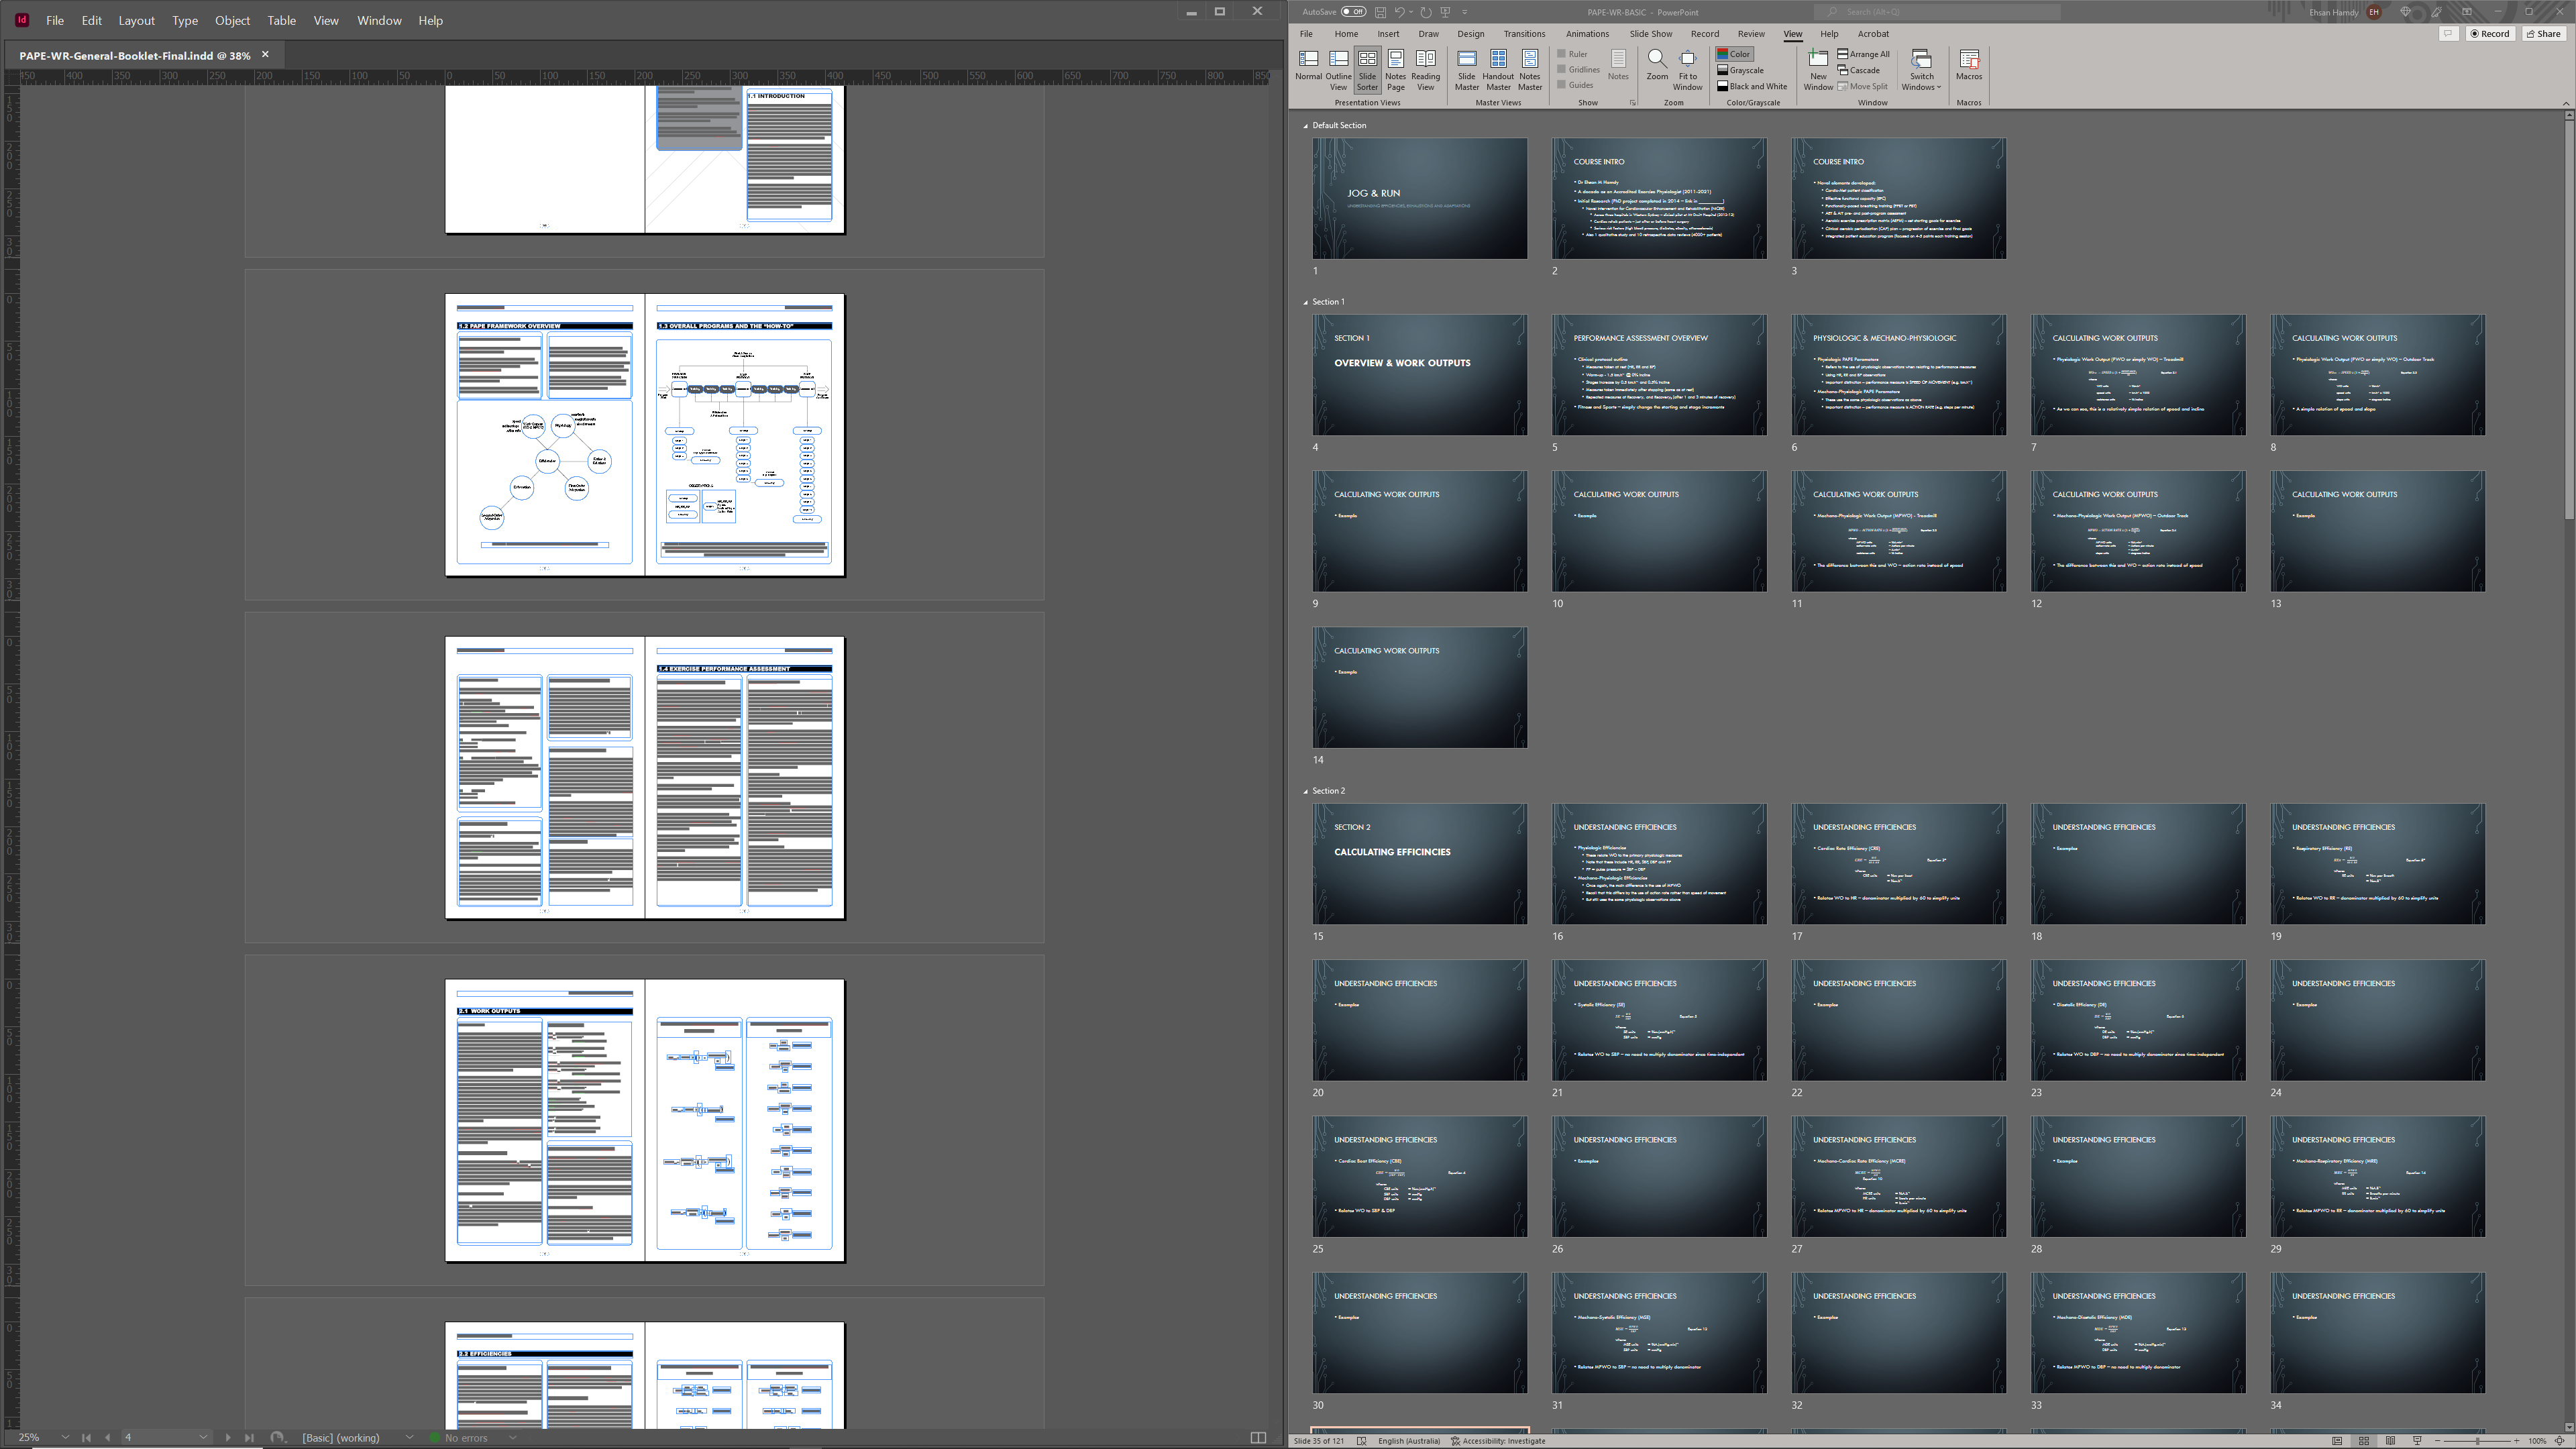Click fit slide to window icon in status bar
The height and width of the screenshot is (1449, 2576).
click(x=2559, y=1441)
